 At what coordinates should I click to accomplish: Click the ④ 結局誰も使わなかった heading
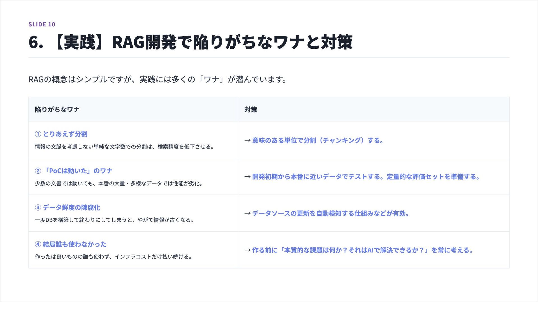71,244
